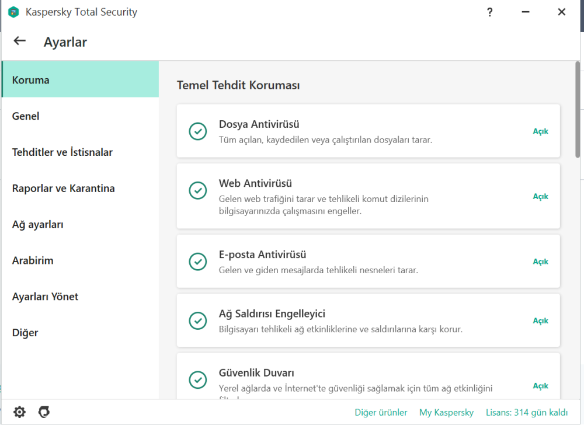Close the Kaspersky Total Security window
Viewport: 584px width, 425px height.
click(561, 12)
